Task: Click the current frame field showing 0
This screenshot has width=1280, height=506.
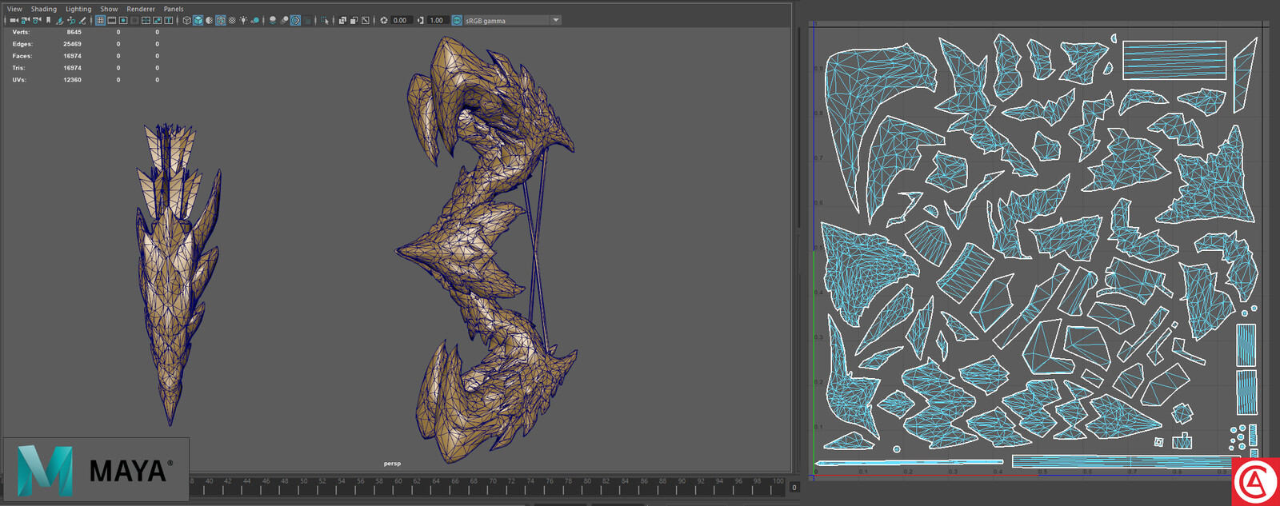Action: point(794,488)
